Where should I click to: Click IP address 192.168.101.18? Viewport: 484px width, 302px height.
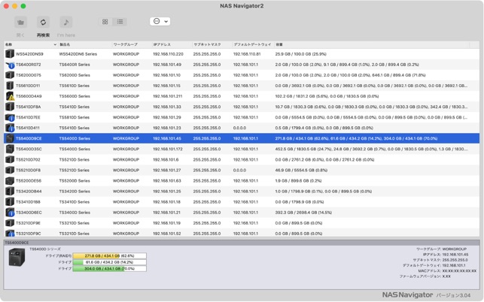point(166,202)
